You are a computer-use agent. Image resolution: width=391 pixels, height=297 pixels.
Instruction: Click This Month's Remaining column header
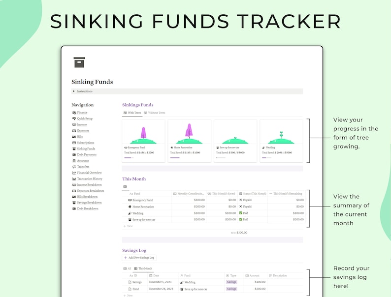[288, 193]
